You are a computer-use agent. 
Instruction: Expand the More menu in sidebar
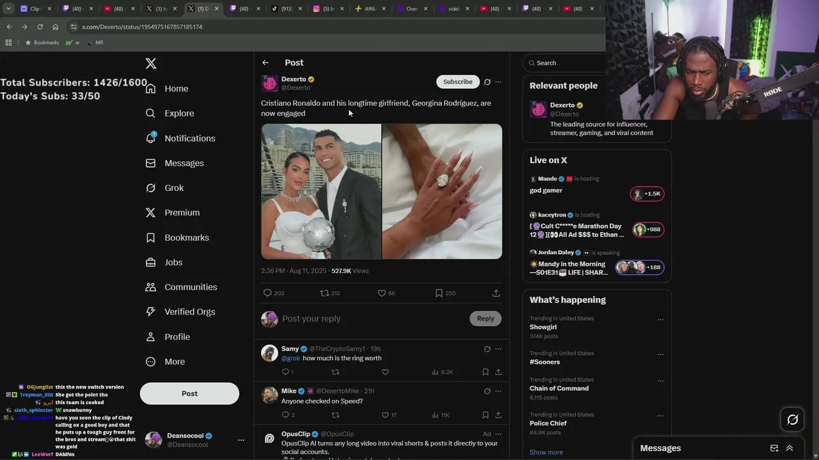coord(165,362)
